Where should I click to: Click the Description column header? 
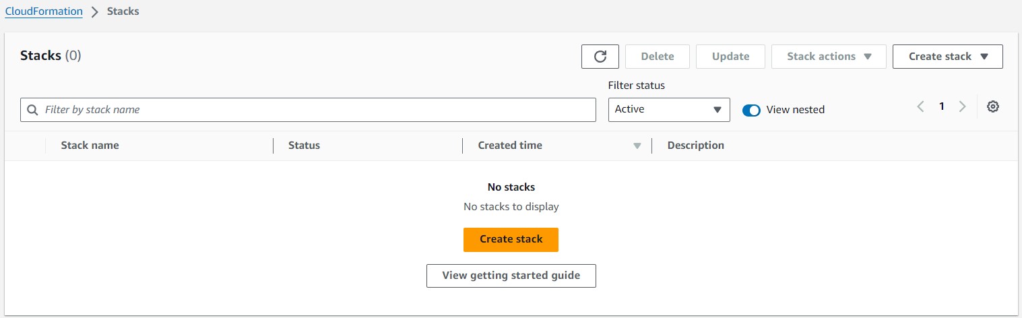[x=695, y=146]
